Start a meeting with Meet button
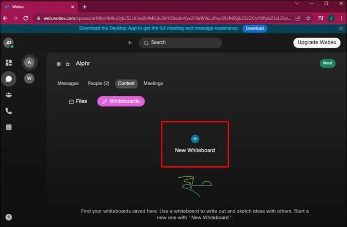Image resolution: width=347 pixels, height=227 pixels. pos(327,63)
